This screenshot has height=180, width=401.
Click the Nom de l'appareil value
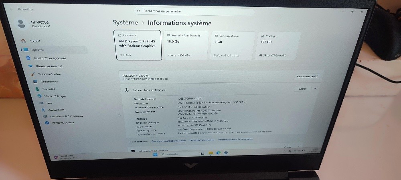click(x=190, y=98)
